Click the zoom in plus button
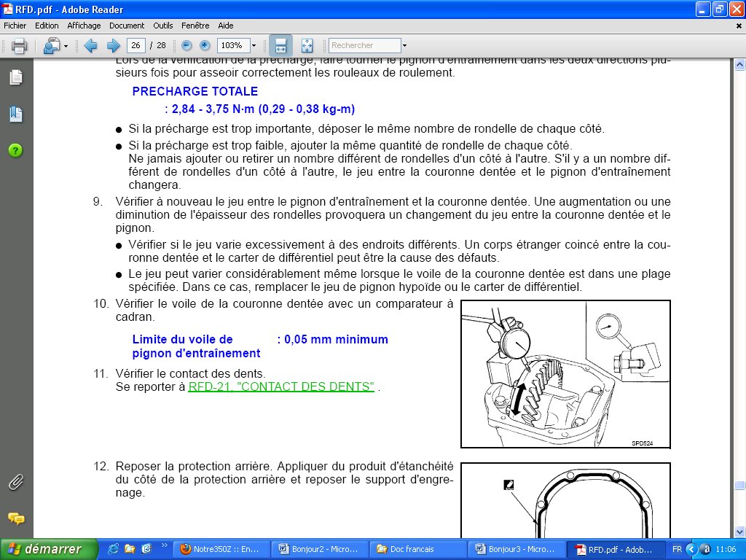Image resolution: width=746 pixels, height=560 pixels. pos(205,45)
